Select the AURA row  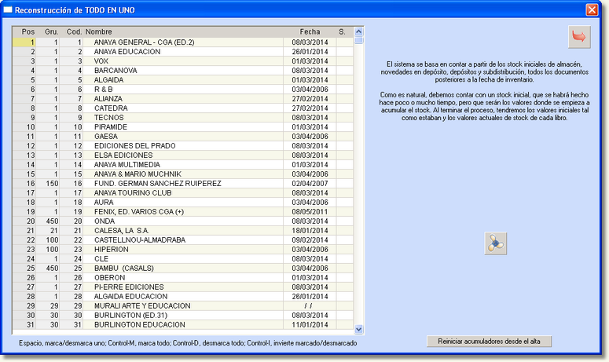(183, 202)
